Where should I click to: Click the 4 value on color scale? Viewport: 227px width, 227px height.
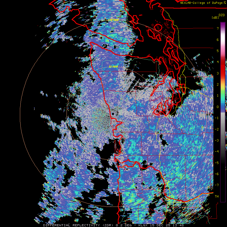pyautogui.click(x=218, y=62)
